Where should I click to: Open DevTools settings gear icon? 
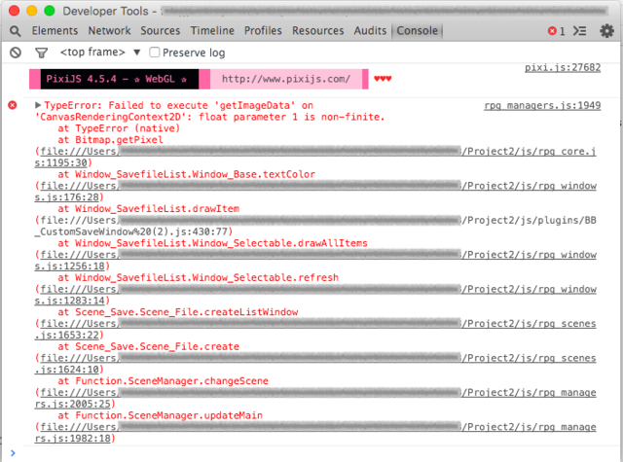606,30
